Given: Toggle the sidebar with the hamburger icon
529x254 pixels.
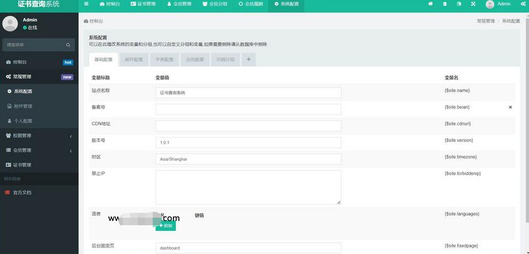Looking at the screenshot, I should click(86, 4).
